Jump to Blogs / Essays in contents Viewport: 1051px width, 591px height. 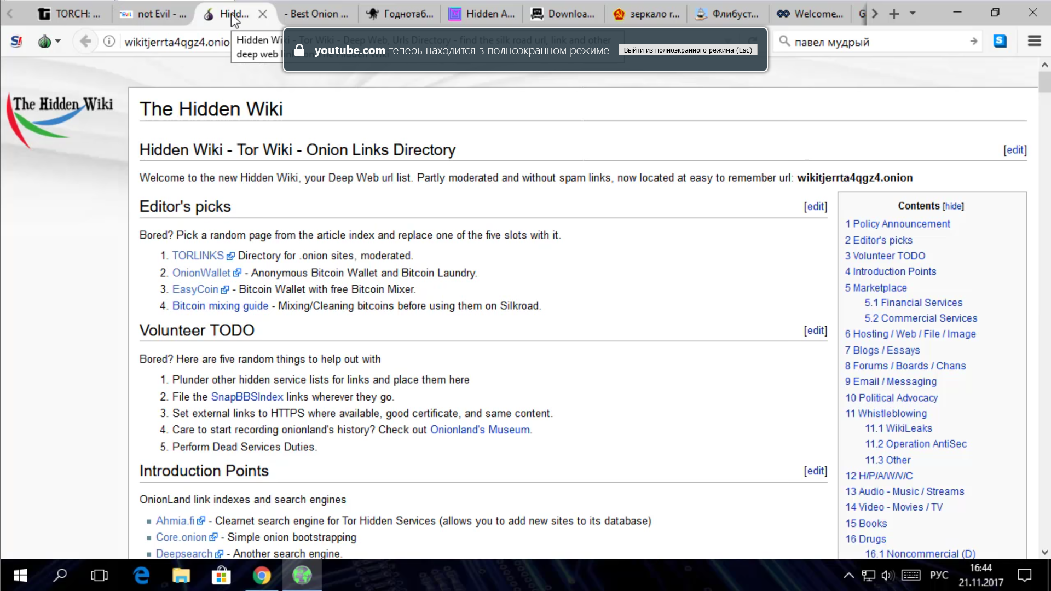882,350
